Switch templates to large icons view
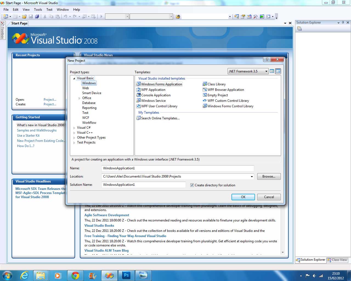 tap(272, 71)
